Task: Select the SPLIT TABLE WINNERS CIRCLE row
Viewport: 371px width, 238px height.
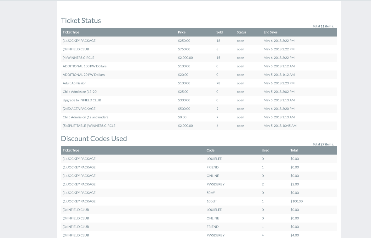Action: (x=89, y=125)
